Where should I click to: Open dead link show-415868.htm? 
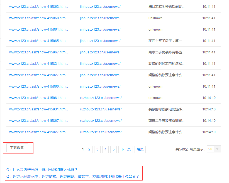coord(38,18)
